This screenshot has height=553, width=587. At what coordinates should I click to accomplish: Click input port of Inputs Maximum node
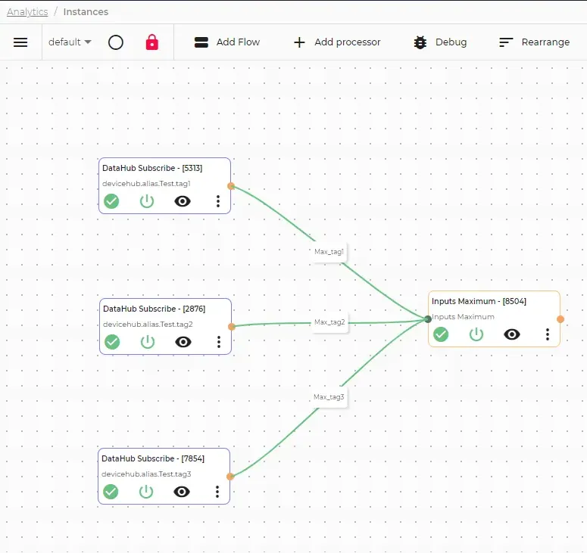pos(428,319)
